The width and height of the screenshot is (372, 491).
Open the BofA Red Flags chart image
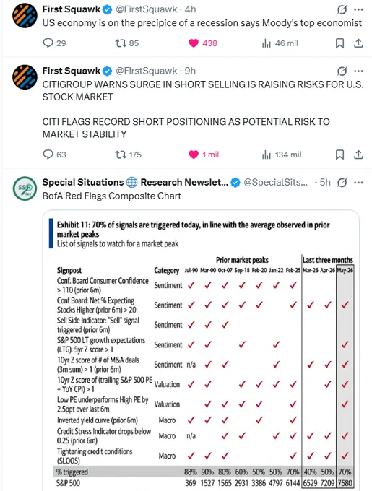[x=201, y=350]
